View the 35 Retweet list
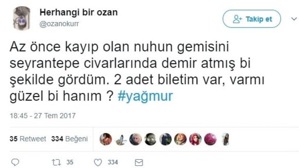This screenshot has height=168, width=299. point(28,139)
